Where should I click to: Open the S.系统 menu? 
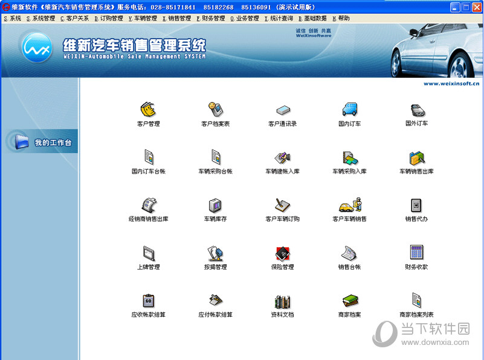[x=13, y=19]
